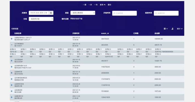
Task: Click the total amount 4000.00 cell
Action: pyautogui.click(x=158, y=67)
